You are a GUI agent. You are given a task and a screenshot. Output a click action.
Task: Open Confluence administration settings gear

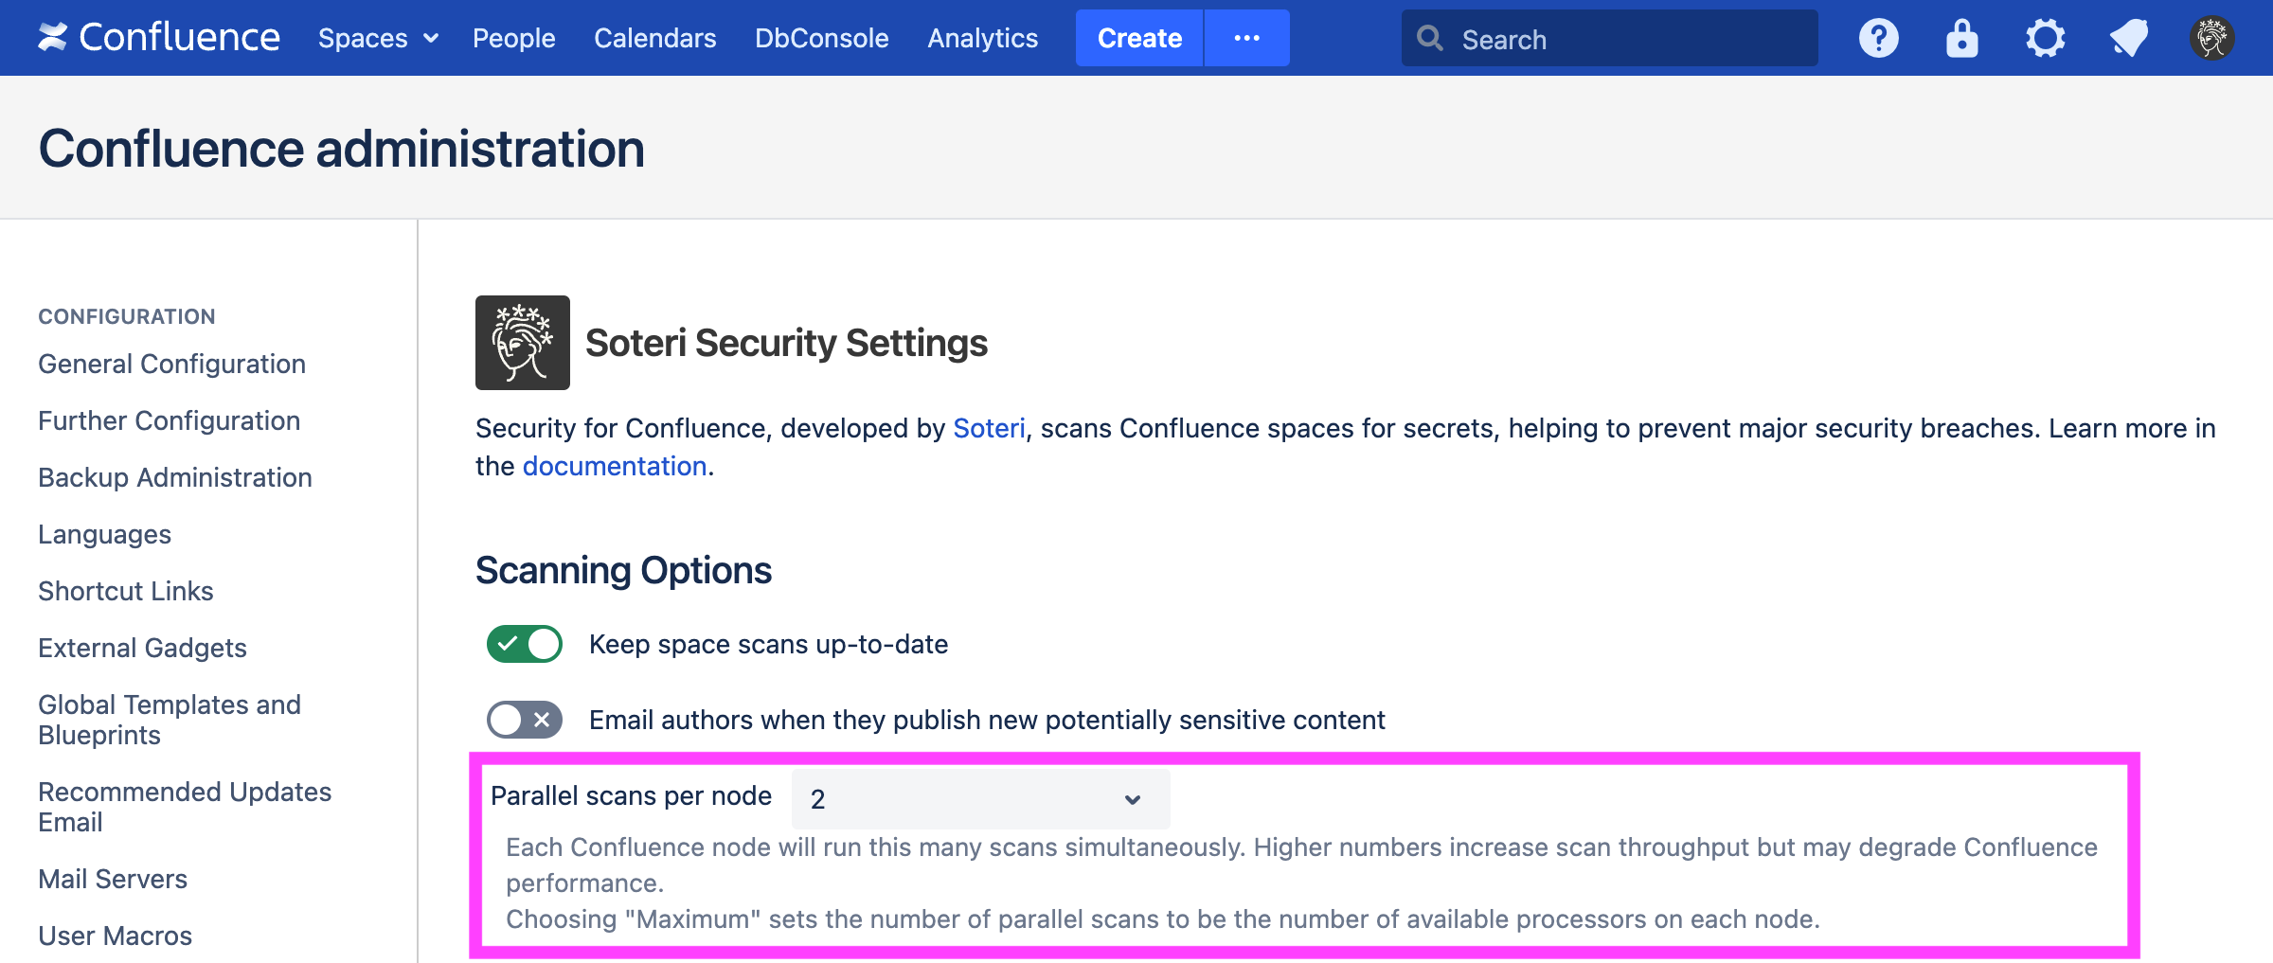tap(2045, 37)
